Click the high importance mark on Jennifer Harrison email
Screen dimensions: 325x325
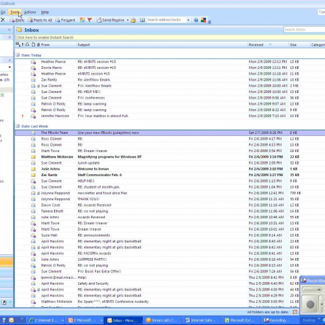(23, 116)
